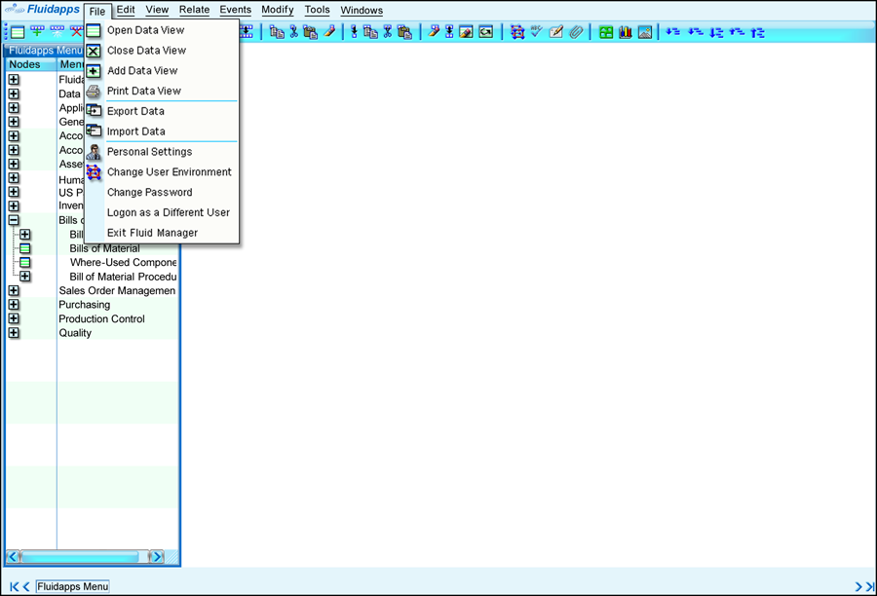
Task: Click the Bills of Material node icon
Action: point(25,248)
